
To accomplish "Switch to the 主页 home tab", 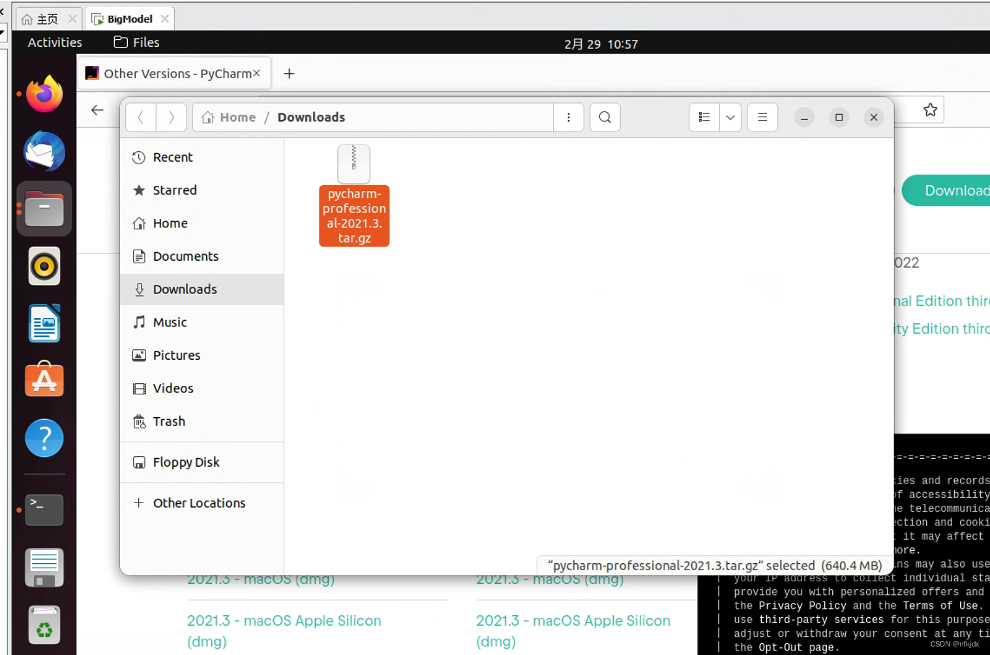I will point(47,19).
